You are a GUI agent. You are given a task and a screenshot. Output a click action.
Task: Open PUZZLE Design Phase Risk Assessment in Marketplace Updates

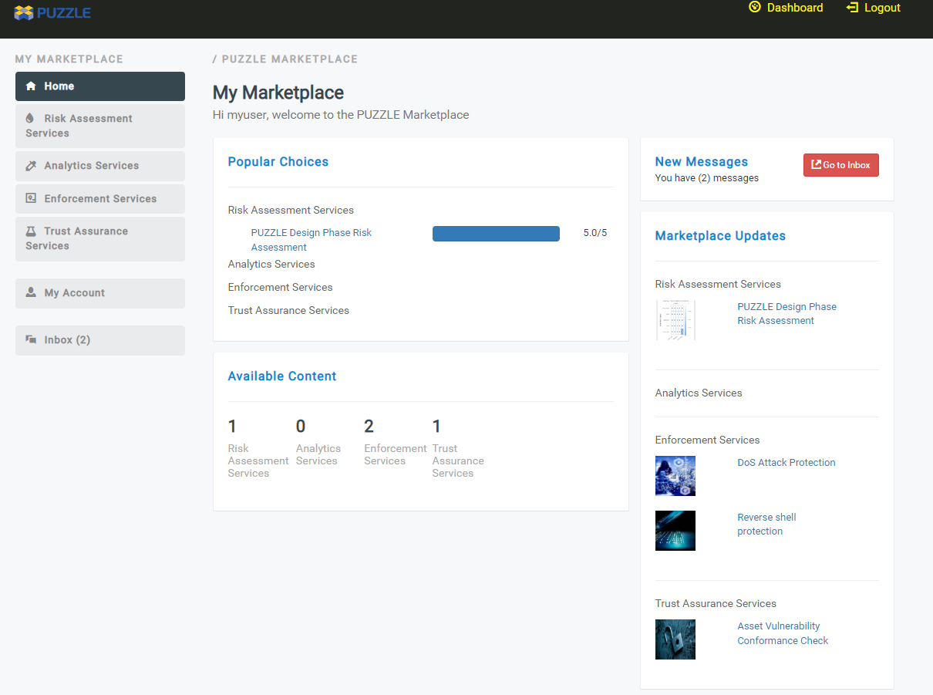point(786,314)
